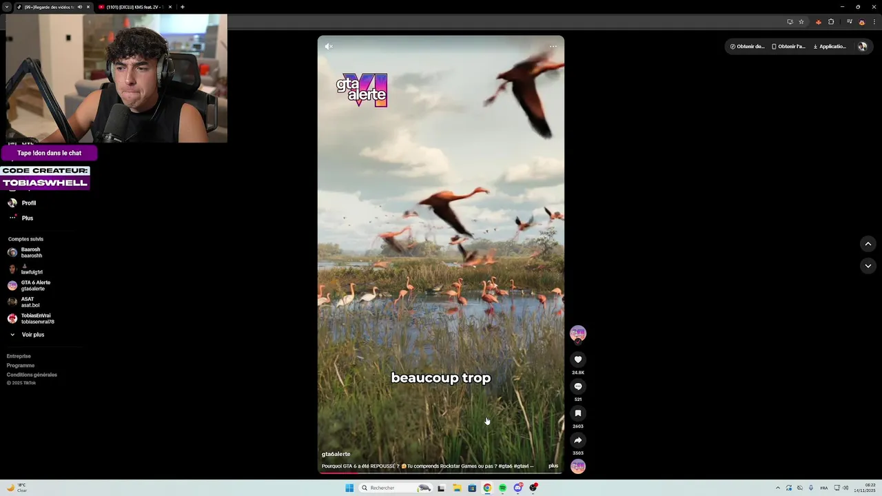Screen dimensions: 882x496
Task: Open comments with speech bubble icon
Action: 578,386
